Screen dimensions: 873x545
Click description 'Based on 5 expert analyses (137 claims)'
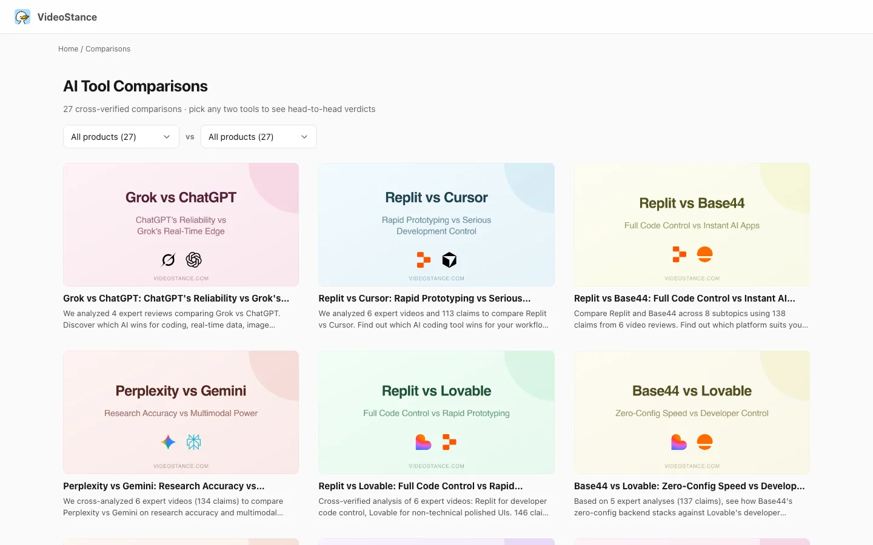pos(683,507)
